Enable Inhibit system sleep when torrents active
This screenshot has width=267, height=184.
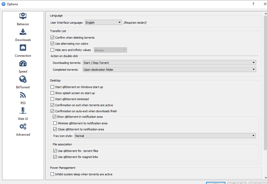52,174
